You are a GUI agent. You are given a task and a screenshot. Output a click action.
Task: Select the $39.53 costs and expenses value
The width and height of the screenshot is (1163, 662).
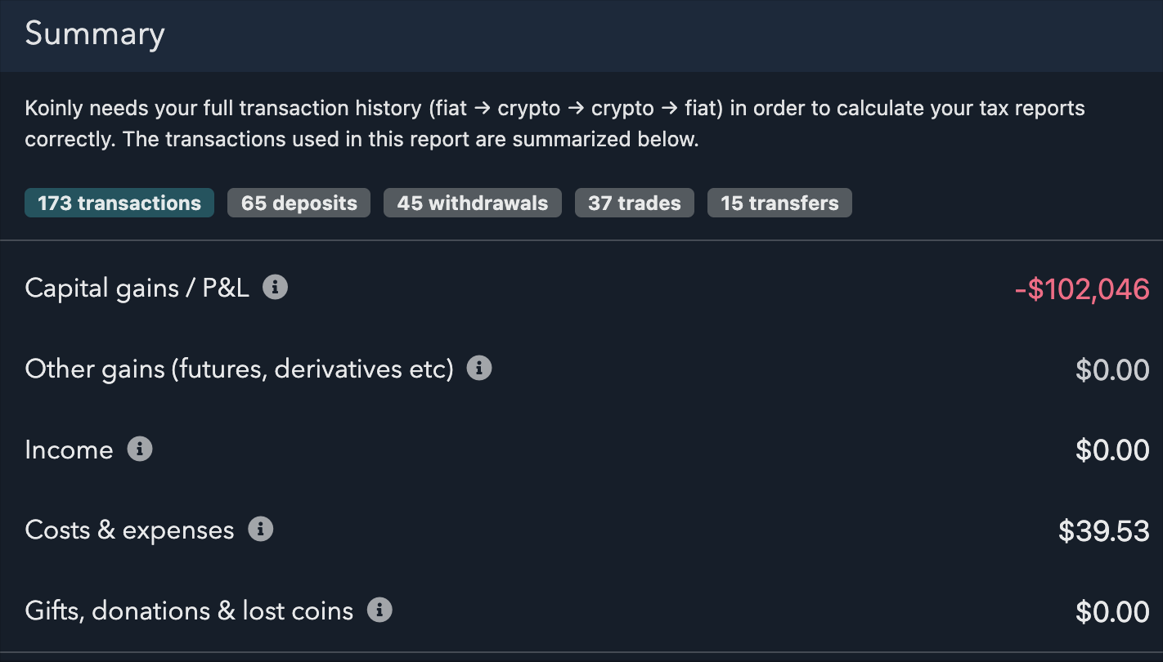(x=1104, y=531)
